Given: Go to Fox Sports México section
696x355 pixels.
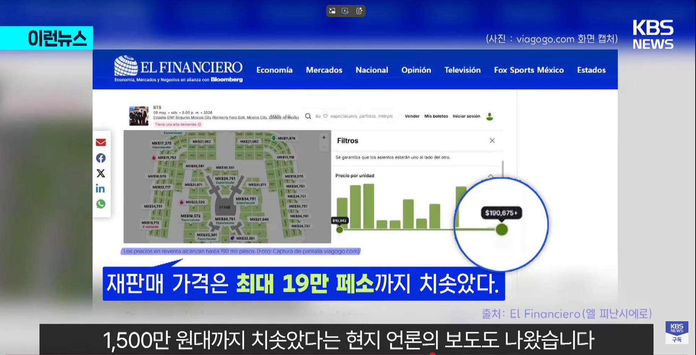Looking at the screenshot, I should tap(529, 70).
